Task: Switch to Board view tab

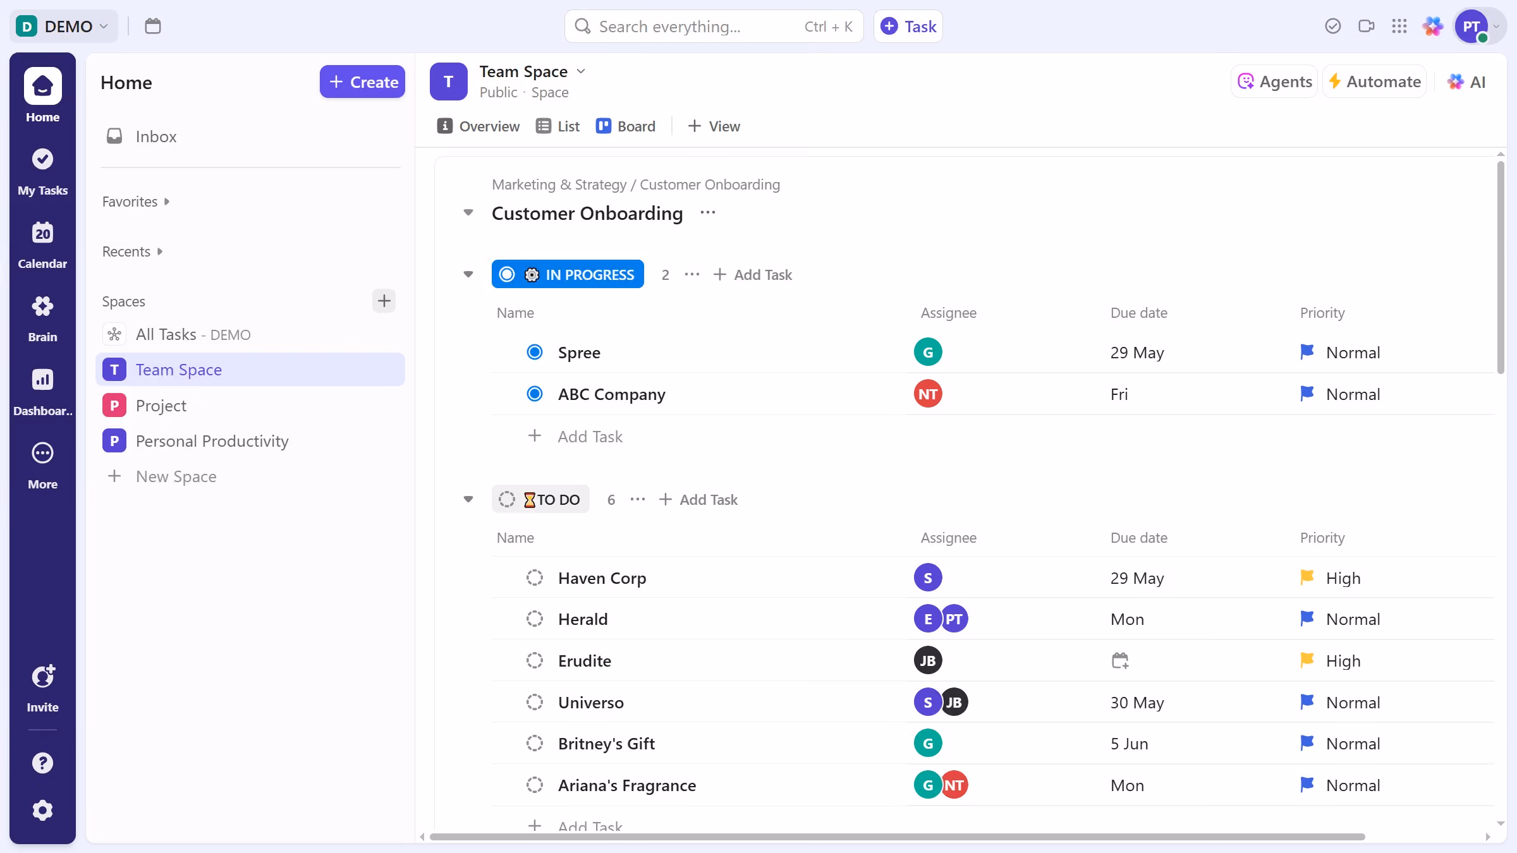Action: pyautogui.click(x=626, y=126)
